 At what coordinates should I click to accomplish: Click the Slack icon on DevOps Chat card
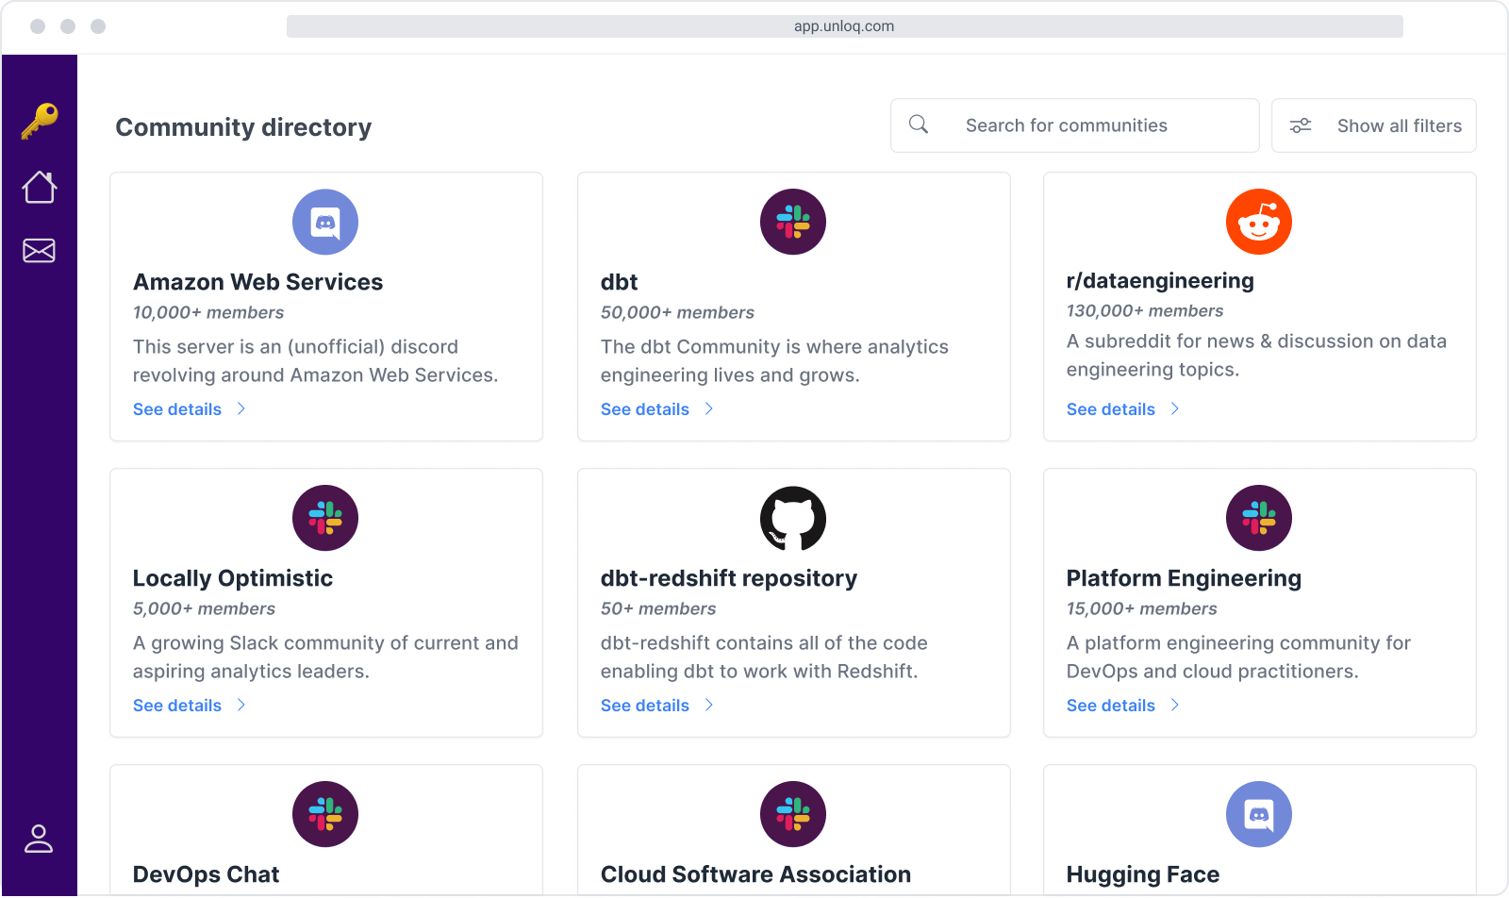click(x=325, y=814)
